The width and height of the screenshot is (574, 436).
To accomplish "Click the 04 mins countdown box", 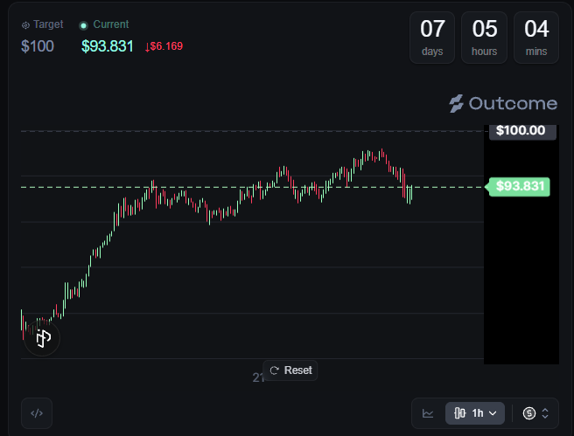I will pos(536,38).
